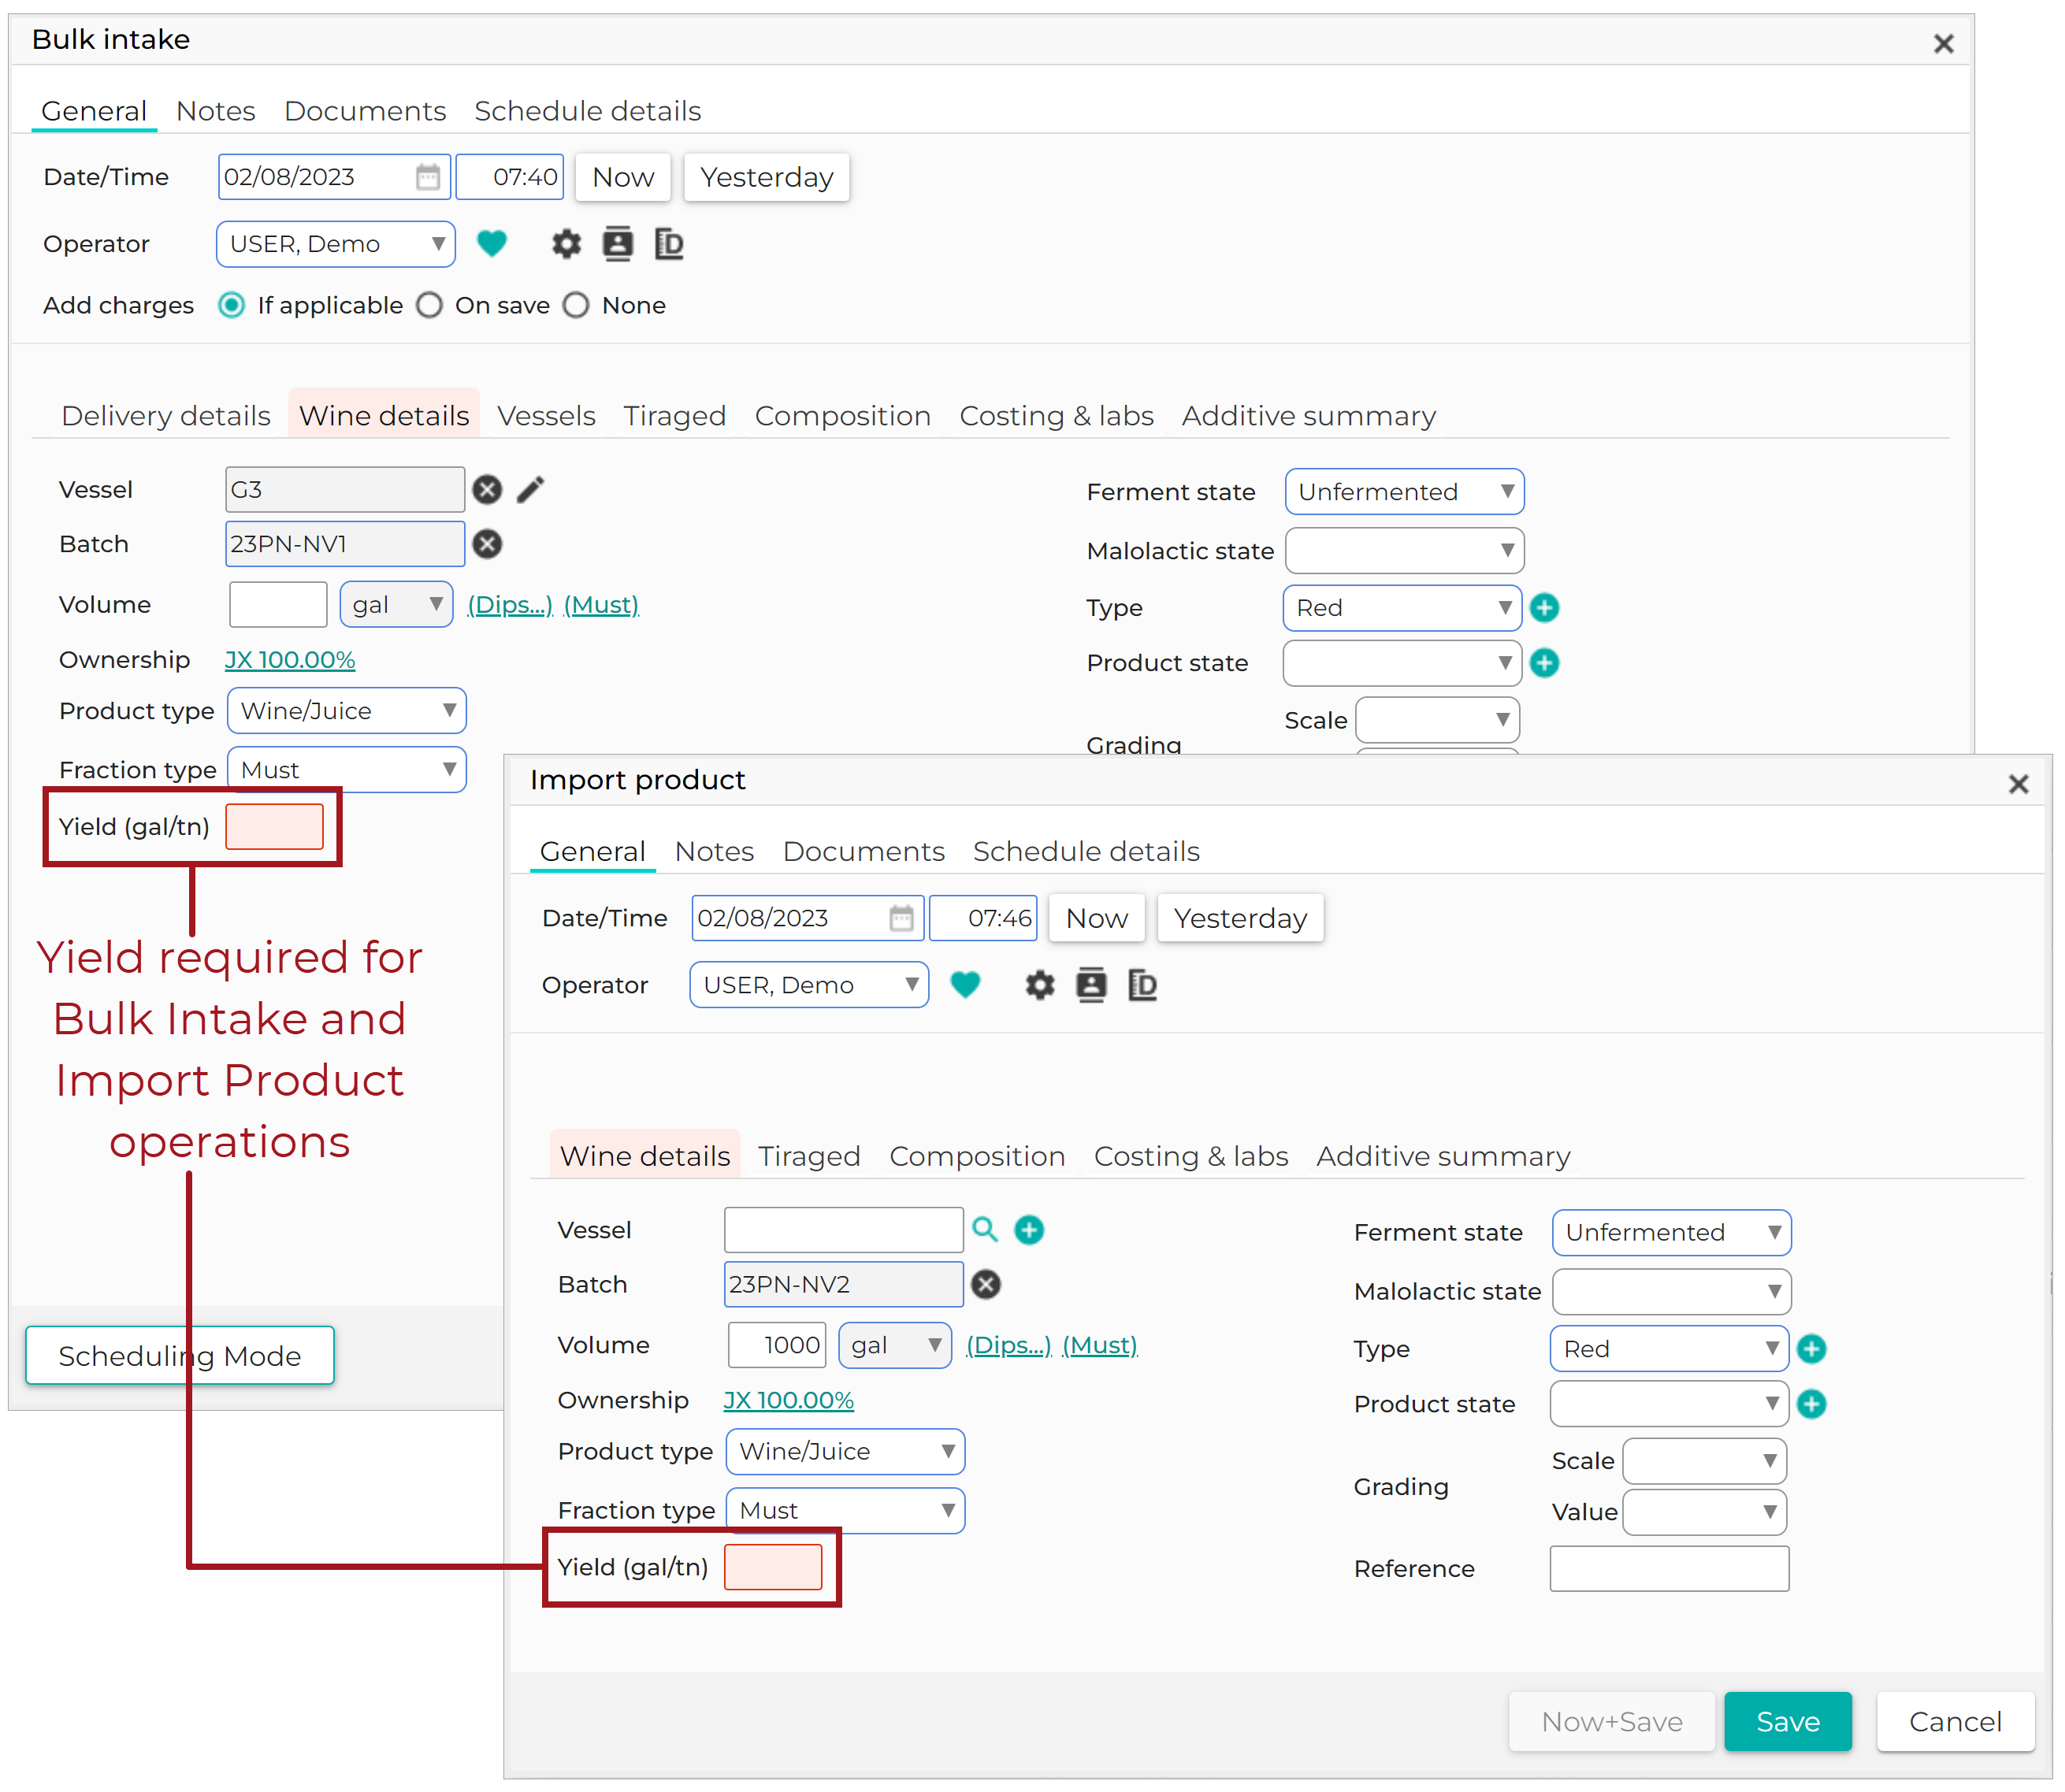The width and height of the screenshot is (2065, 1792).
Task: Click the contact card icon in Import product
Action: (1091, 985)
